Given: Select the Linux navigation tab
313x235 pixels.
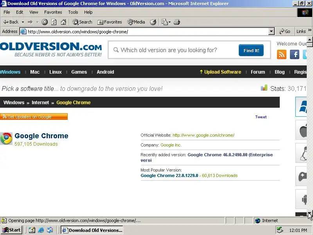Looking at the screenshot, I should [56, 72].
